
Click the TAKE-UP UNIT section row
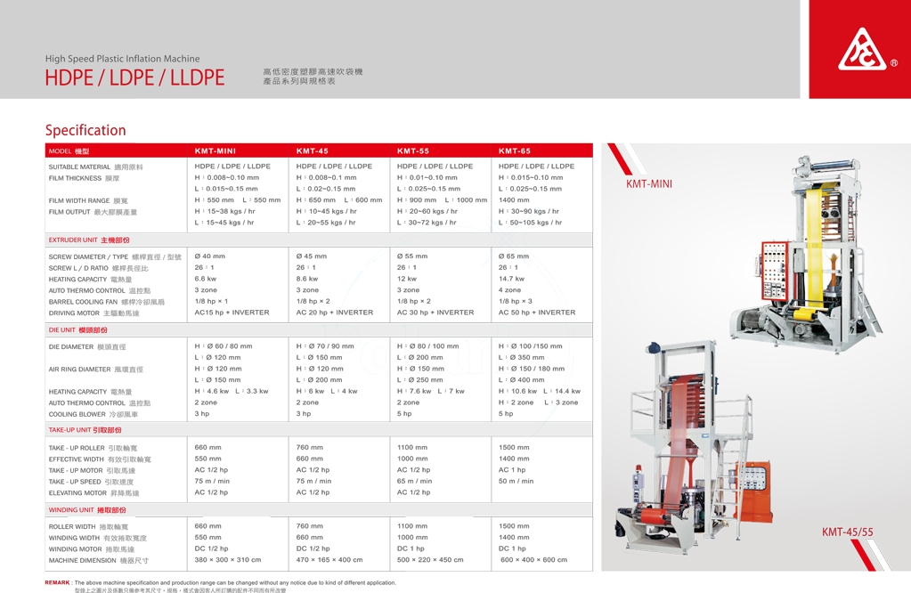319,430
